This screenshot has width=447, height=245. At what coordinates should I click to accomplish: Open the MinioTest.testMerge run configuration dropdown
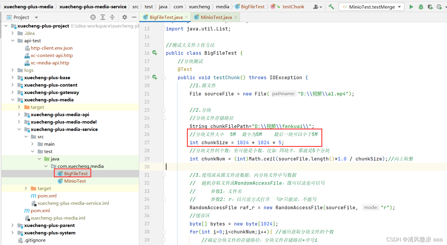click(x=371, y=7)
